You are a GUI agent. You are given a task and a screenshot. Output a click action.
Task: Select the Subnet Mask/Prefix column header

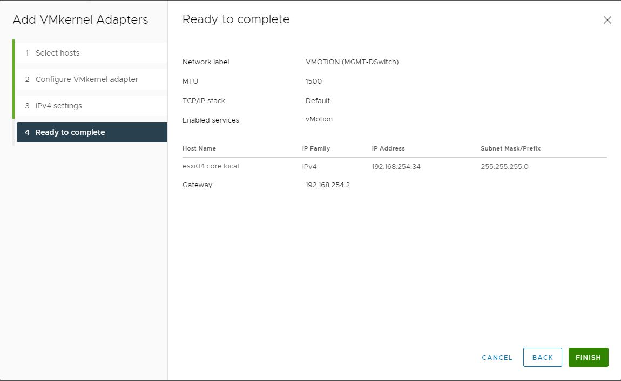[x=510, y=148]
